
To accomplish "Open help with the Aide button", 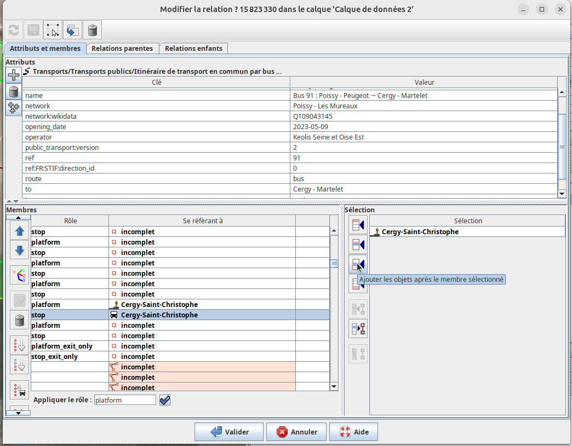I will click(x=353, y=432).
